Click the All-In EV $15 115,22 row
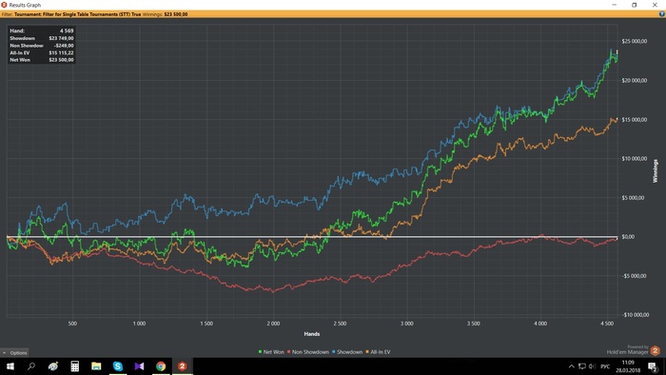 [42, 52]
